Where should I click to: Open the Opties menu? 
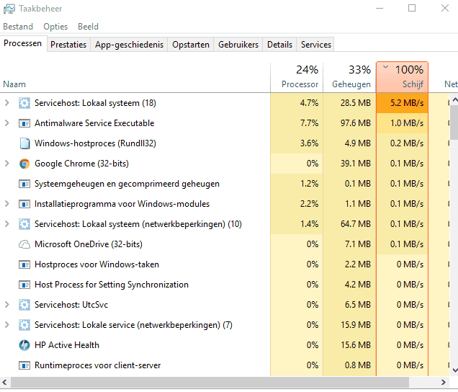click(55, 27)
